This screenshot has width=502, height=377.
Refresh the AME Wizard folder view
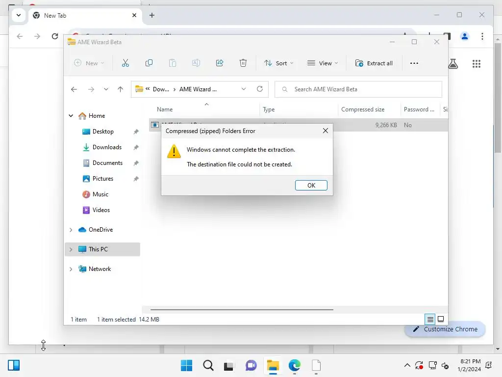coord(260,89)
